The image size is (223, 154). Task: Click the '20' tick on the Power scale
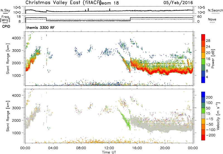[x=208, y=53]
